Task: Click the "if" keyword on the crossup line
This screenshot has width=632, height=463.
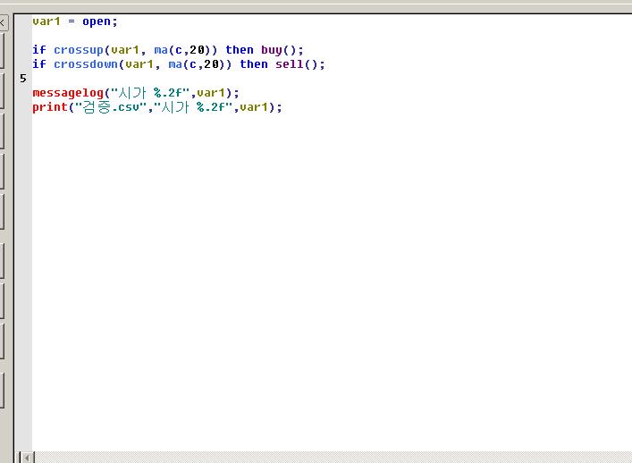Action: click(39, 50)
